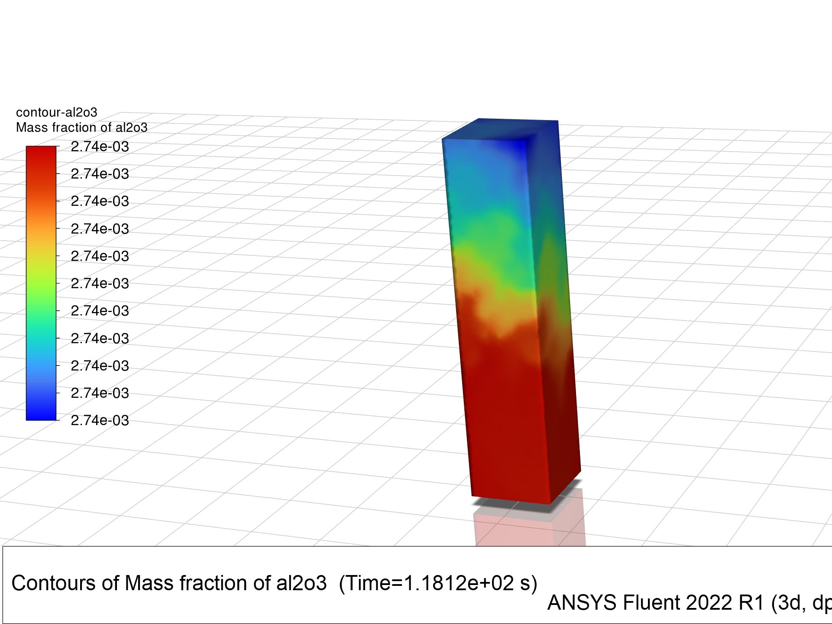Click the ANSYS Fluent 2022 R1 text
Viewport: 832px width, 624px height.
pos(656,603)
